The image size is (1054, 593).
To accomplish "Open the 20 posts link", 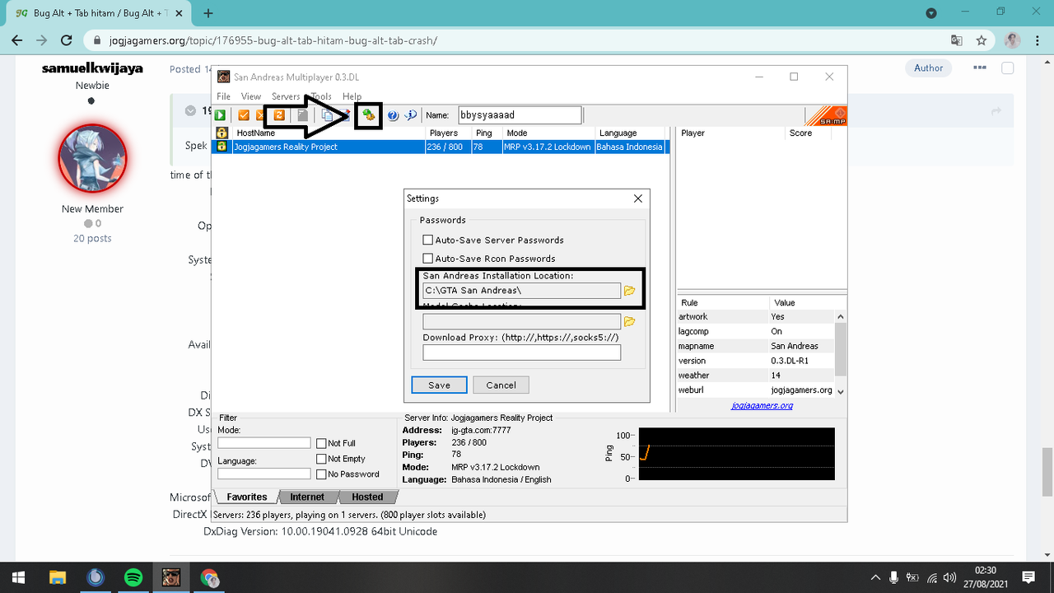I will (92, 238).
